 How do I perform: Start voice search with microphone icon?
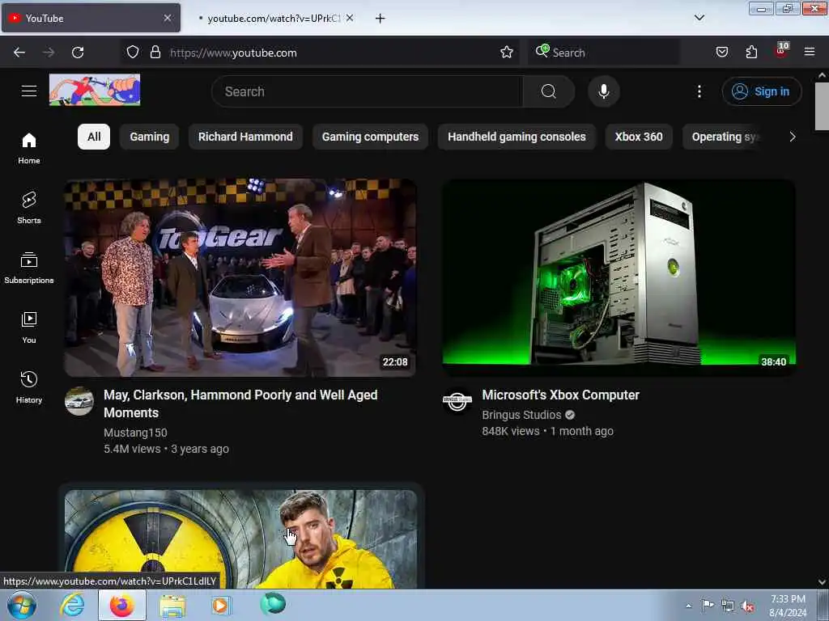pyautogui.click(x=603, y=91)
